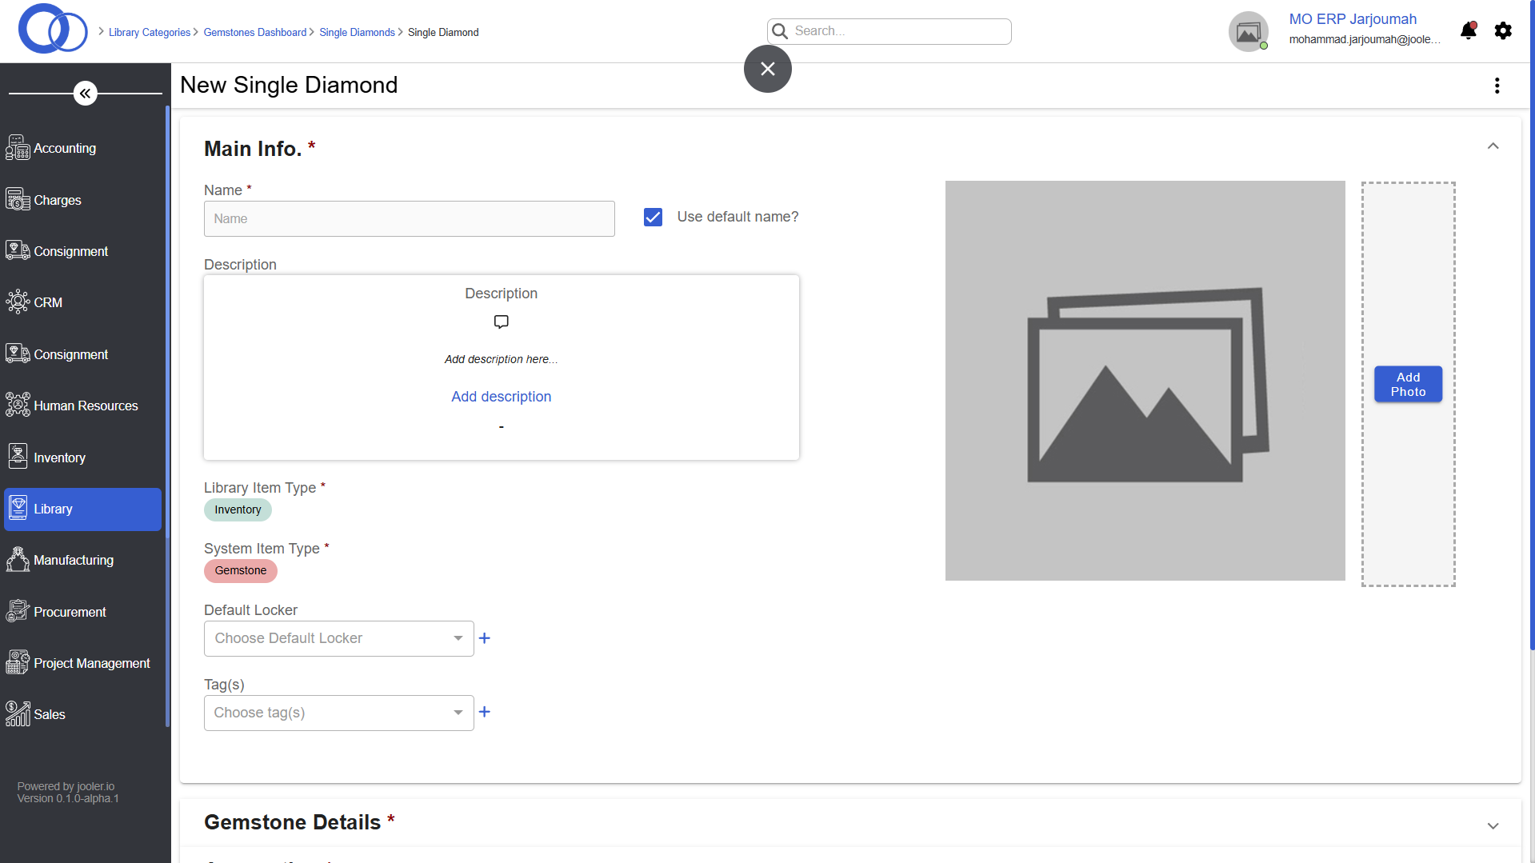Expand the Gemstone Details section

coord(1493,825)
